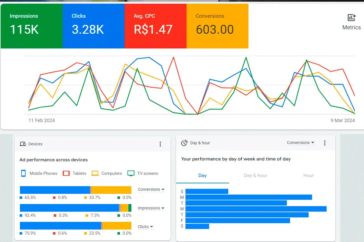Screen dimensions: 364x242
Task: Click the Day & hour clock icon
Action: (x=184, y=143)
